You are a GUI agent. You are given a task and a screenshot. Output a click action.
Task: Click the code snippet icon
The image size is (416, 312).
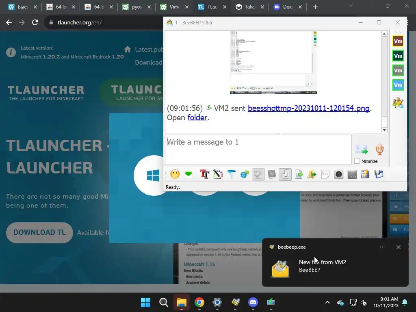325,174
